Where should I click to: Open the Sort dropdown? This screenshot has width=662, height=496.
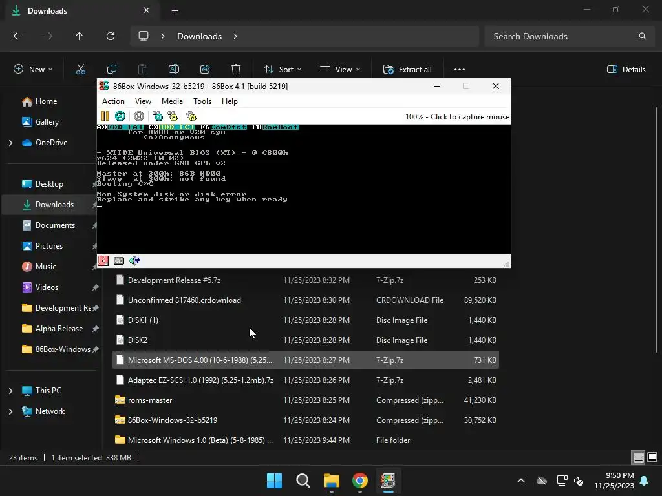pyautogui.click(x=283, y=70)
